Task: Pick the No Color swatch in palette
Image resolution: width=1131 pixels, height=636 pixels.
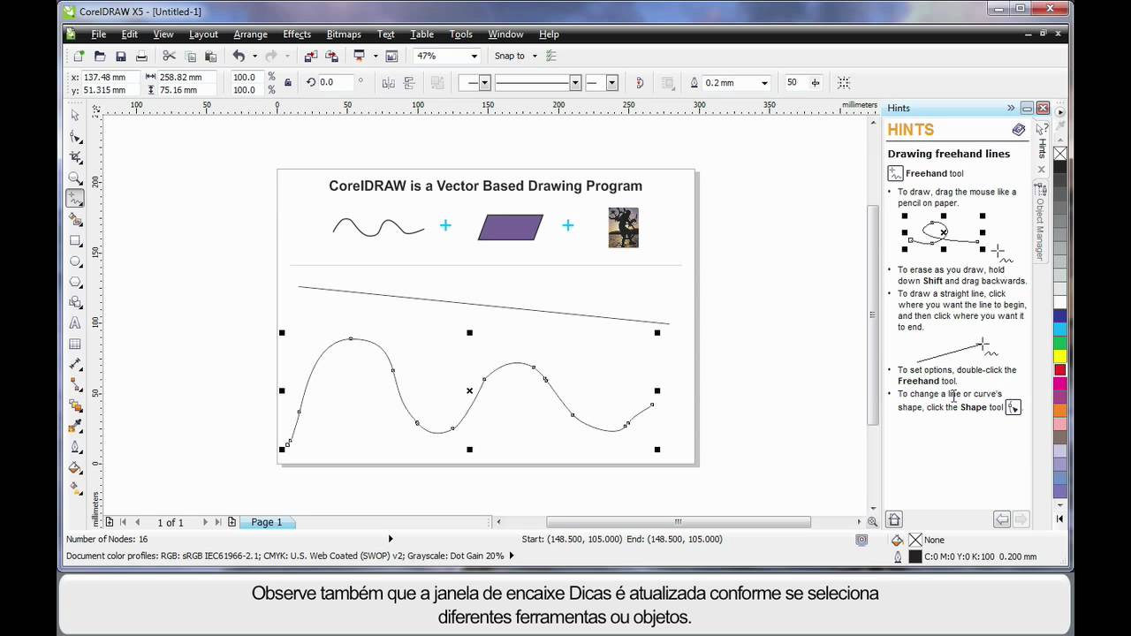Action: point(1059,154)
